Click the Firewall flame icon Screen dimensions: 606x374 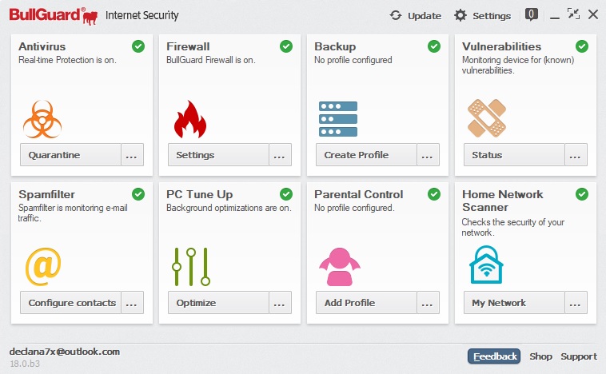pyautogui.click(x=189, y=118)
